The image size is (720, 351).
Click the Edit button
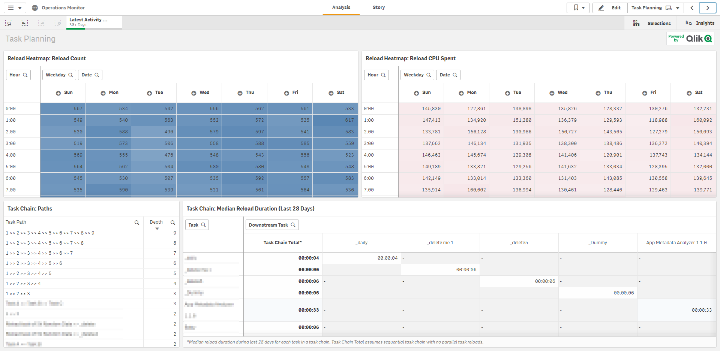(610, 8)
